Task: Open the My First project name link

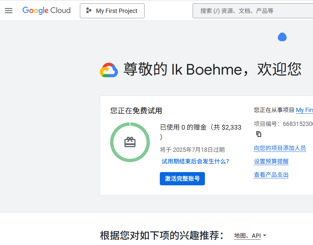Action: pos(304,110)
